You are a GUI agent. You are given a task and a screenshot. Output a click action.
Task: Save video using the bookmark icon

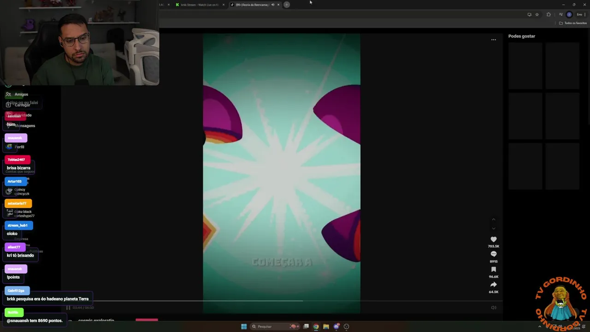tap(493, 269)
